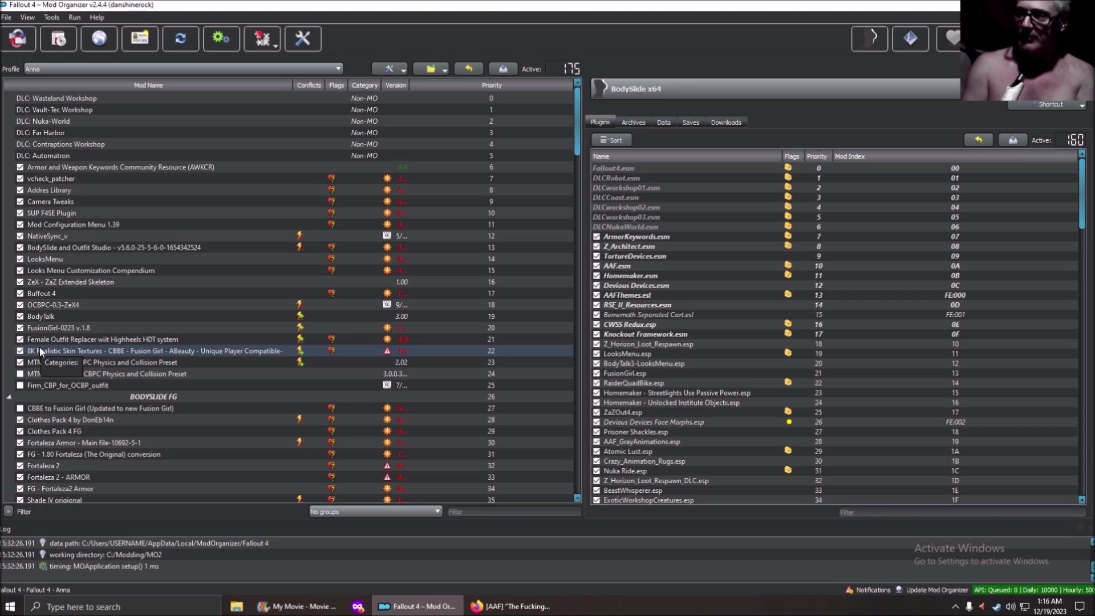Screen dimensions: 1095x616
Task: Click Update Mod Organizer in status bar
Action: 936,590
